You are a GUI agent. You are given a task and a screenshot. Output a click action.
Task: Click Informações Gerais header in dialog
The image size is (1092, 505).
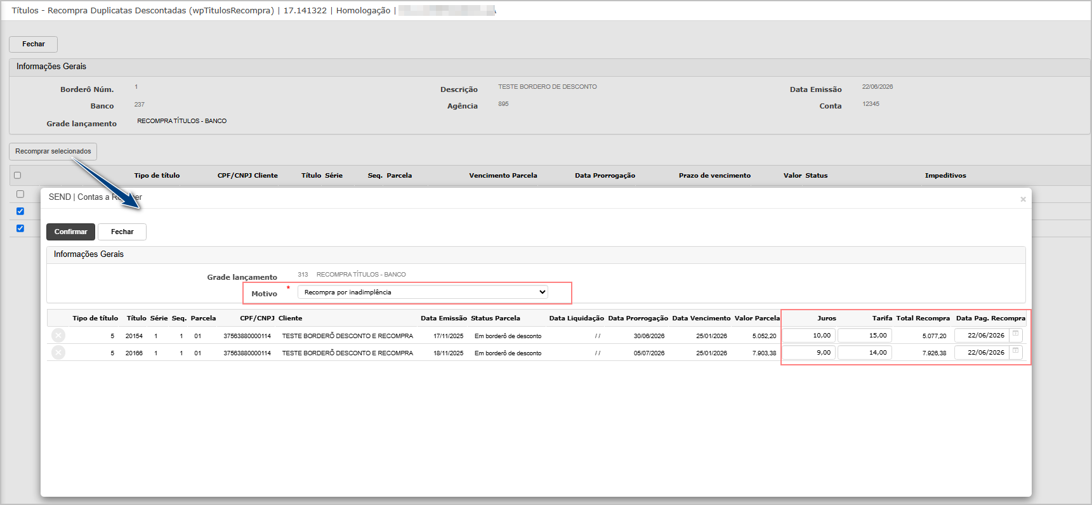tap(89, 254)
